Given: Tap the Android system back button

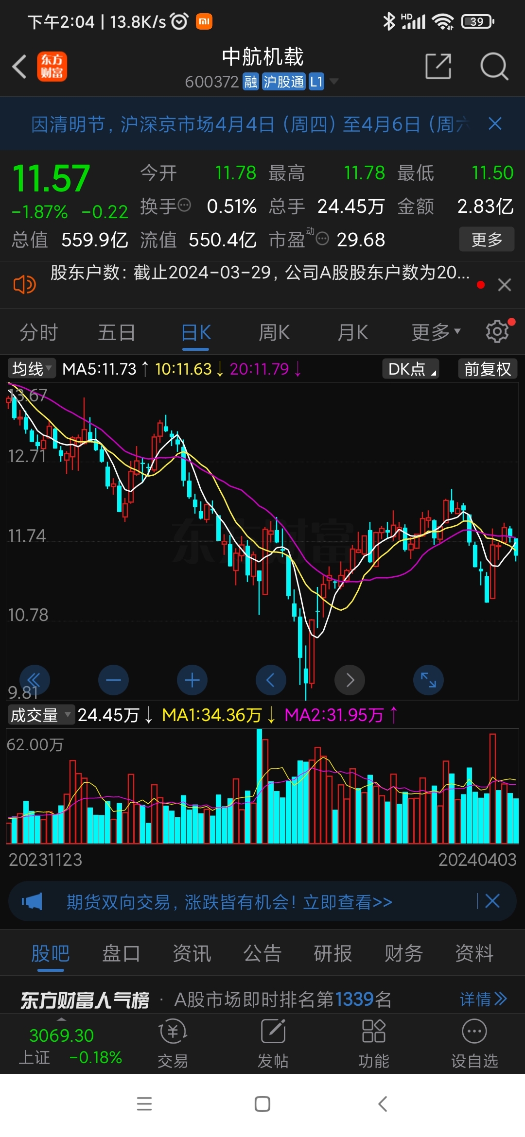Looking at the screenshot, I should [383, 1104].
